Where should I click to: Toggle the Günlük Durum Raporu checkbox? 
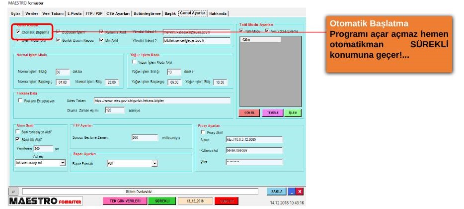(58, 40)
